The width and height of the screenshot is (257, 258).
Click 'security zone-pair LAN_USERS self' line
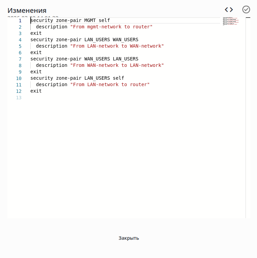click(77, 78)
